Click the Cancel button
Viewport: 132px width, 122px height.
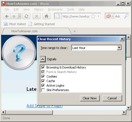(x=112, y=98)
